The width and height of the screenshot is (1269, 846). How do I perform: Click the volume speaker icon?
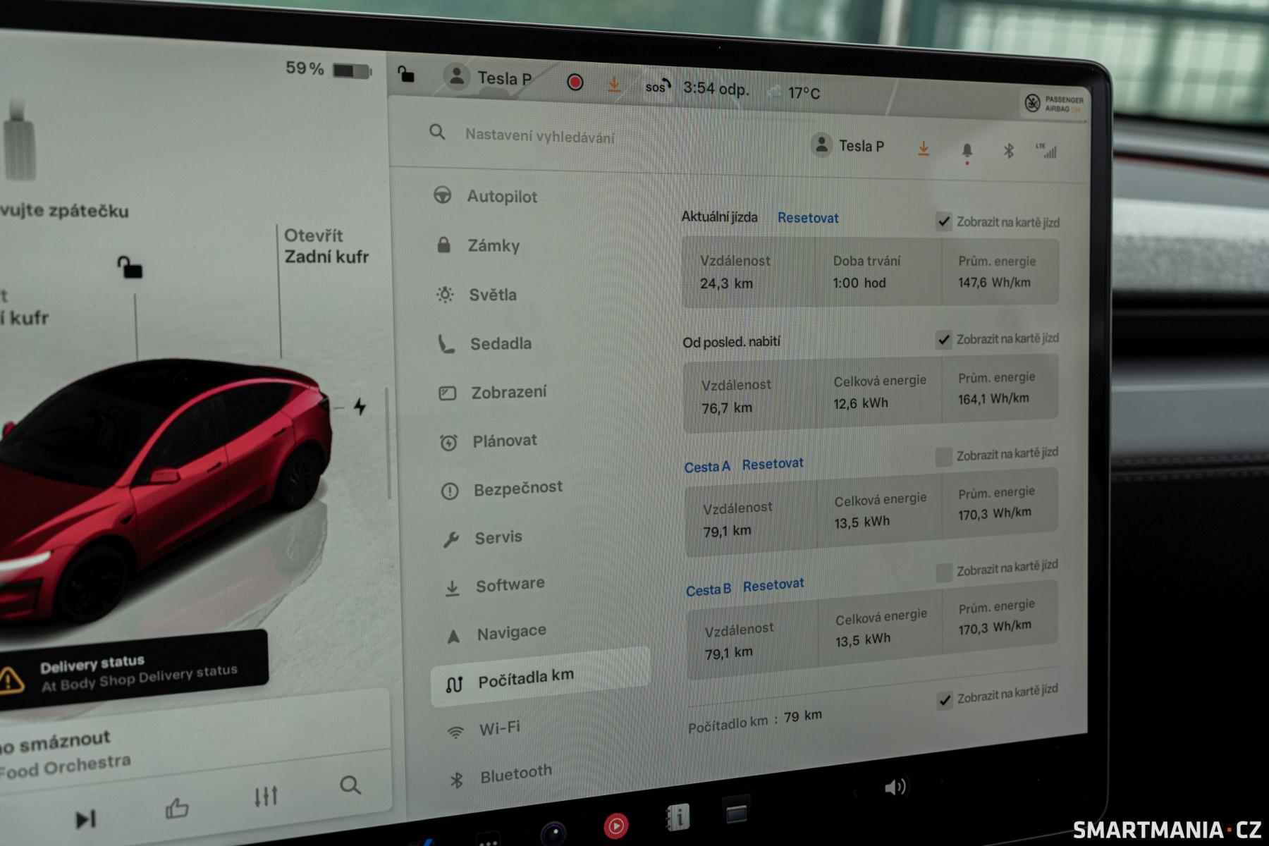pyautogui.click(x=895, y=787)
